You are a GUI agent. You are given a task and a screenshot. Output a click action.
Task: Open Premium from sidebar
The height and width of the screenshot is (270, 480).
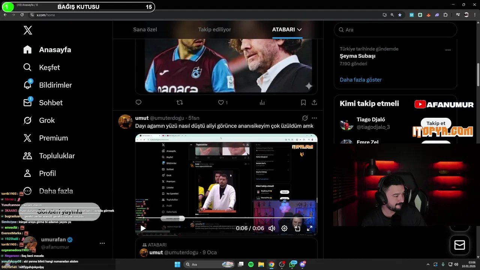click(x=45, y=138)
